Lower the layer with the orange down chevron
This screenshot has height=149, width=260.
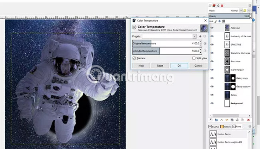click(x=227, y=120)
